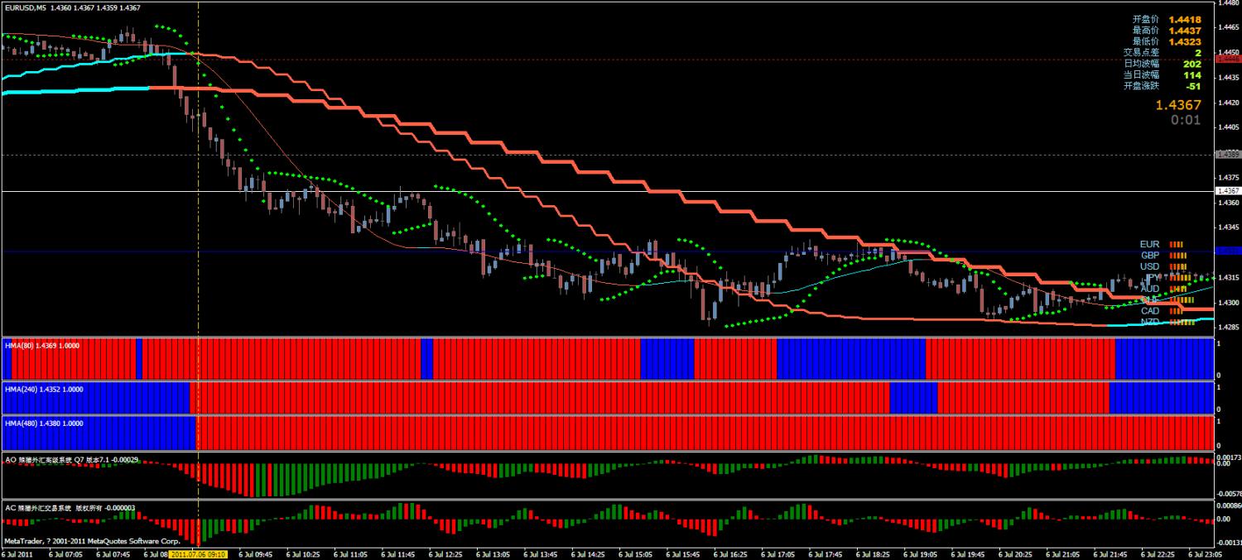This screenshot has width=1242, height=560.
Task: Click the USD currency strength bars
Action: point(1178,266)
